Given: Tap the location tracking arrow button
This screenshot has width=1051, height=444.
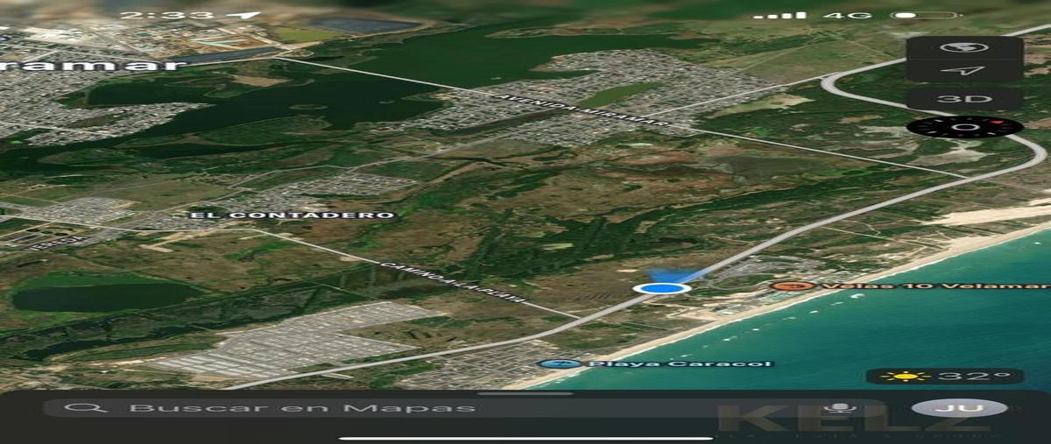Looking at the screenshot, I should click(964, 71).
